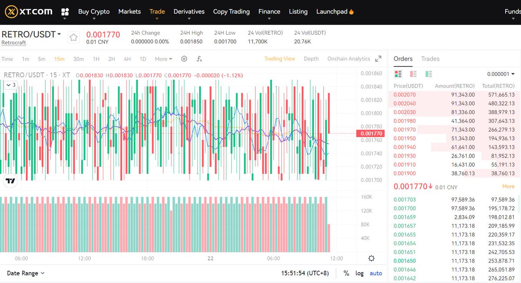
Task: Open the 0.000001 price precision dropdown
Action: (x=501, y=74)
